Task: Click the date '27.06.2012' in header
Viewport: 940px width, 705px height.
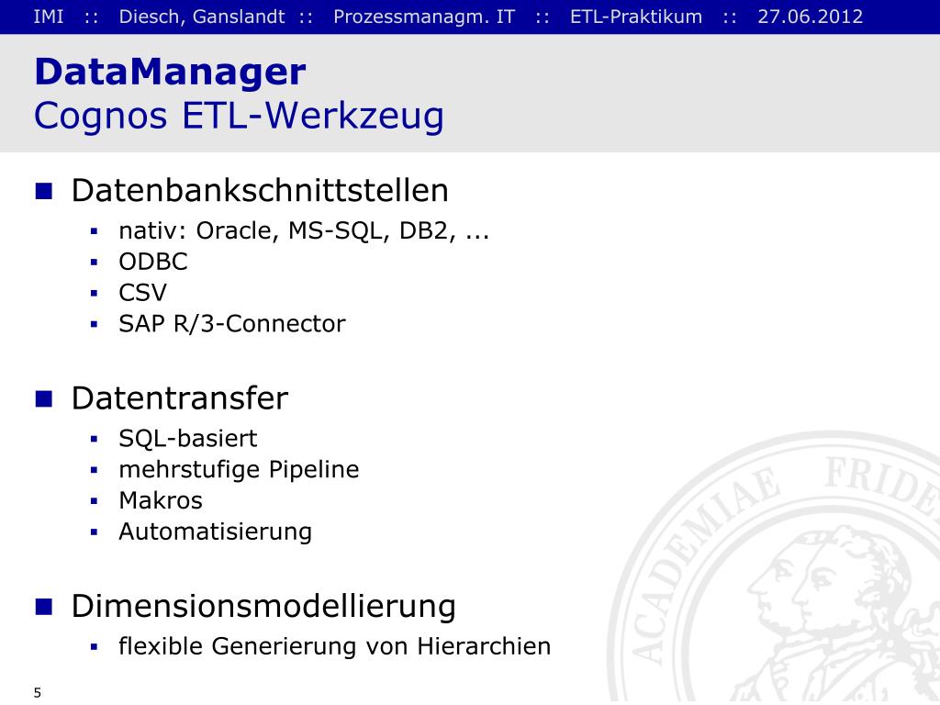Action: click(x=811, y=17)
